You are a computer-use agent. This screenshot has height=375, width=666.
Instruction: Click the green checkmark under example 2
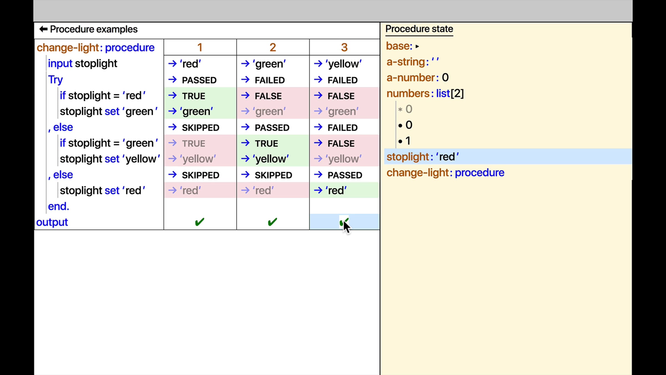[x=272, y=222]
